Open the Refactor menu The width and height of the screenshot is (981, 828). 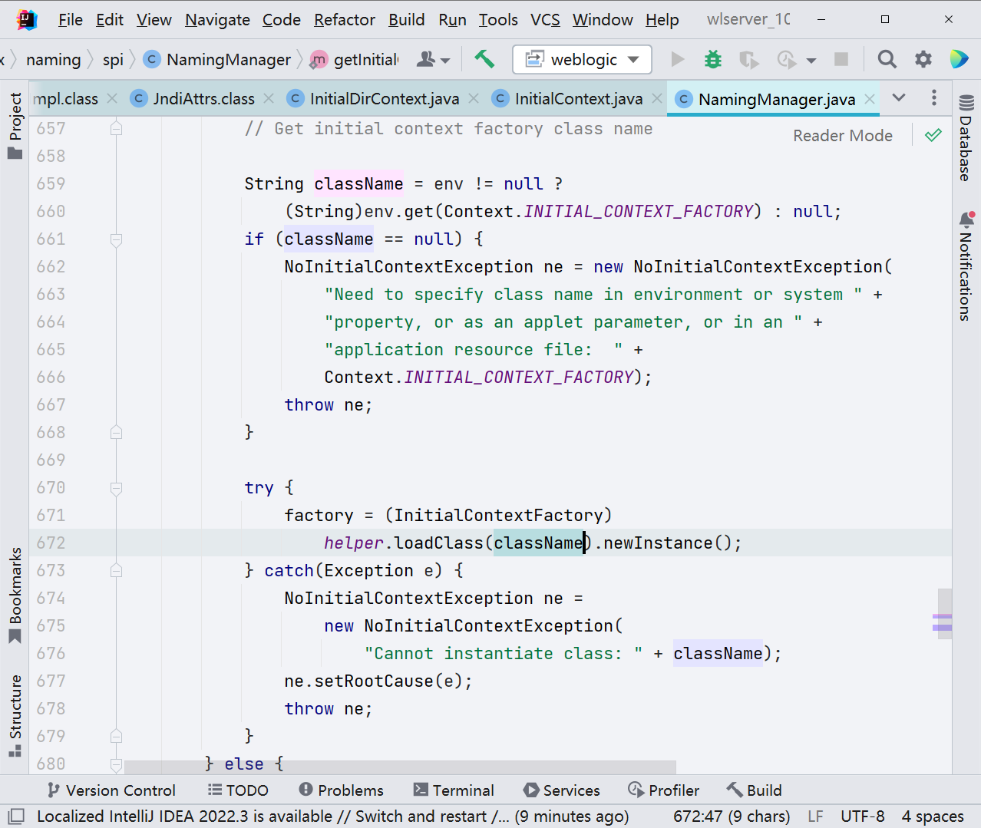pyautogui.click(x=344, y=19)
